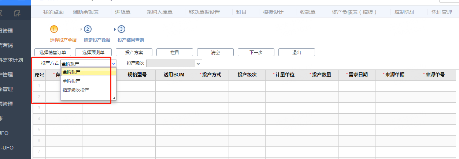Choose 指定级次投产 from the dropdown list
Screen dimensions: 459x159
89,90
